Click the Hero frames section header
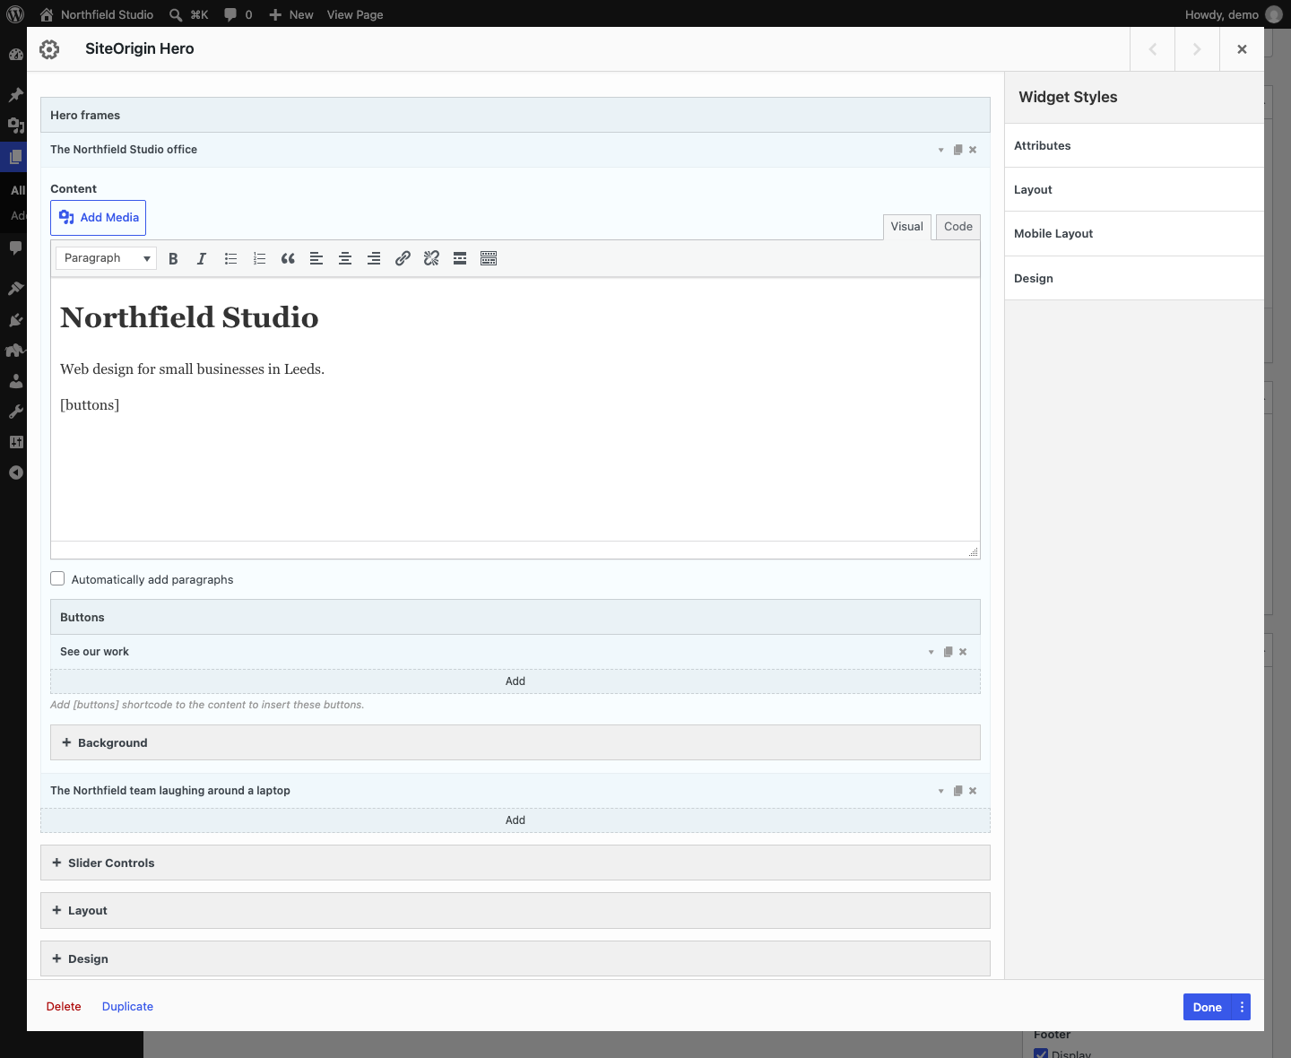Screen dimensions: 1291x1058 point(516,115)
